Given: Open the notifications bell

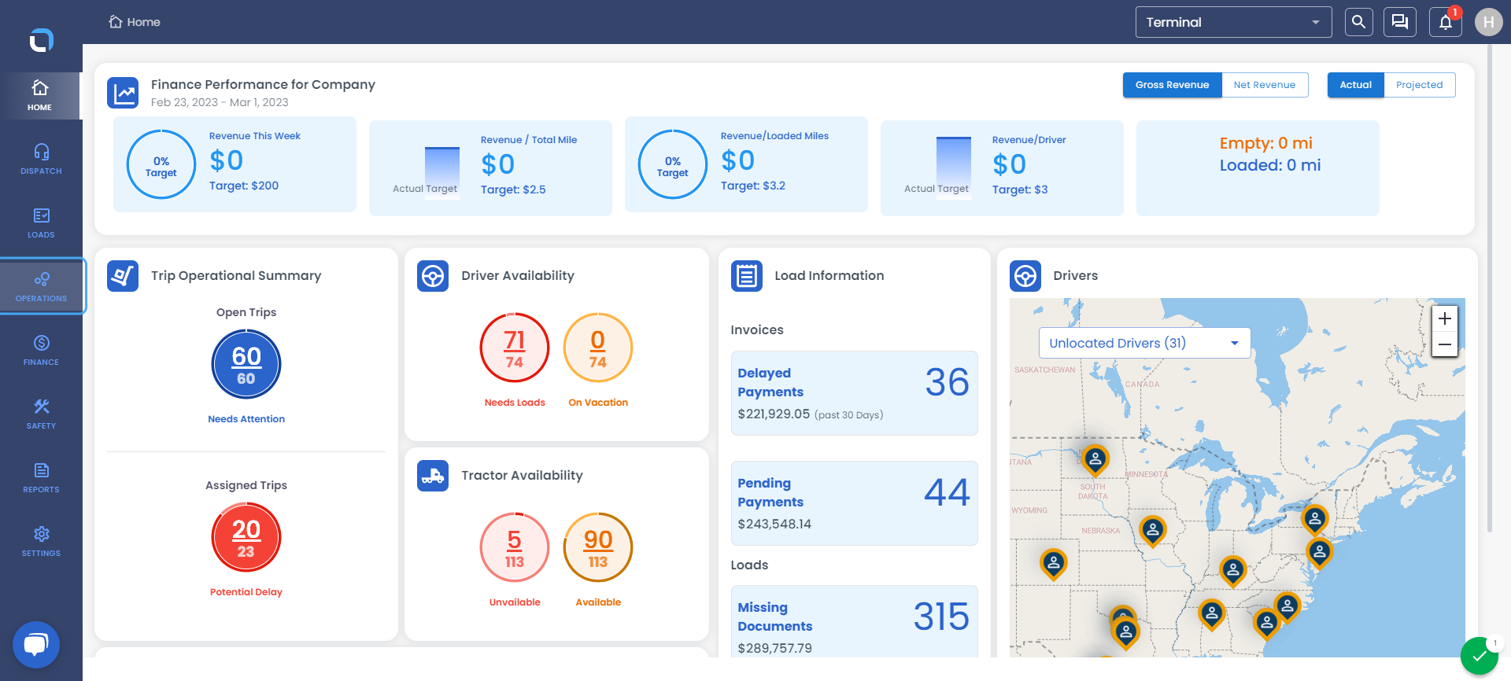Looking at the screenshot, I should (1446, 22).
